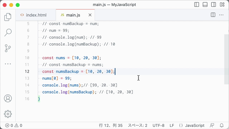Open the Source Control view icon
Screen dimensions: 229x129
pyautogui.click(x=8, y=48)
